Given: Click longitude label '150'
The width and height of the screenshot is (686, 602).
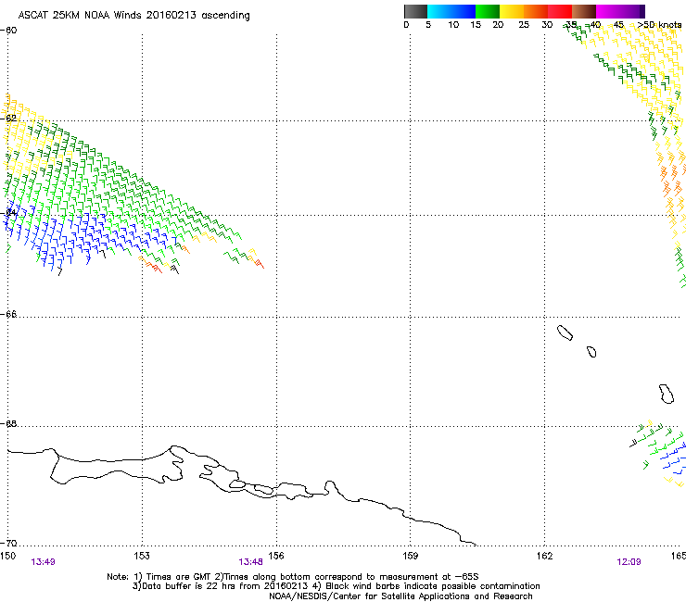Looking at the screenshot, I should pos(7,556).
